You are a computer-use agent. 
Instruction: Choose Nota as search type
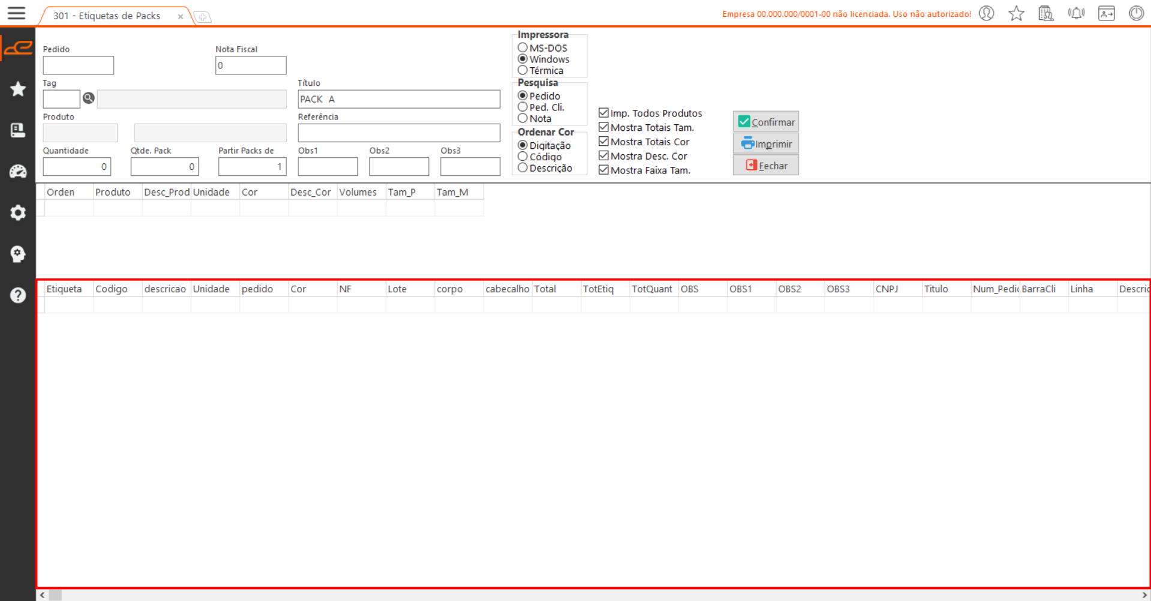pos(523,118)
